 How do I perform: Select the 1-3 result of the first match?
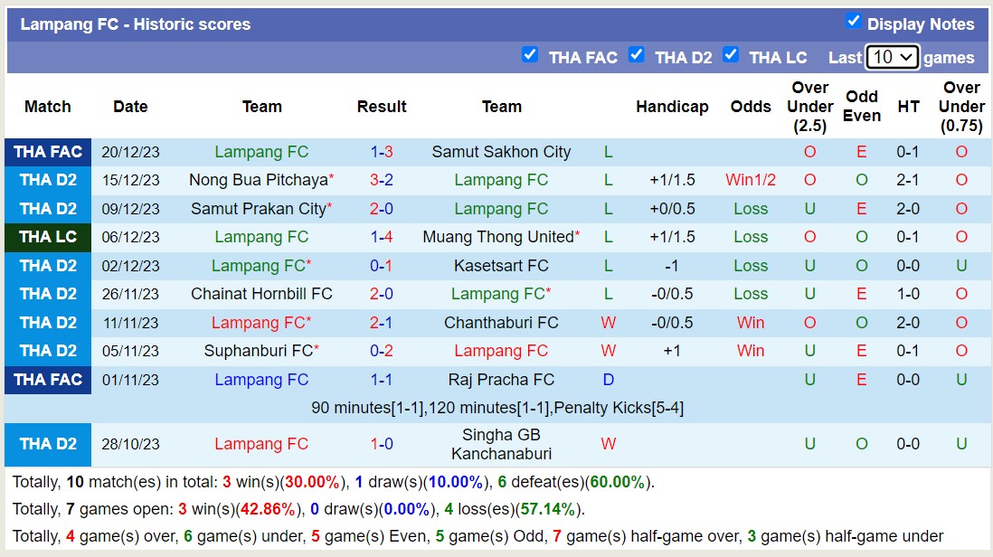coord(382,152)
